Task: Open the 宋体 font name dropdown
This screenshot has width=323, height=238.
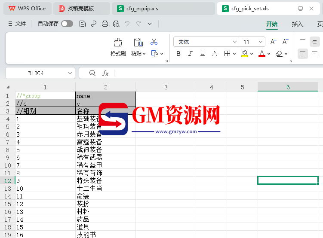Action: 235,42
